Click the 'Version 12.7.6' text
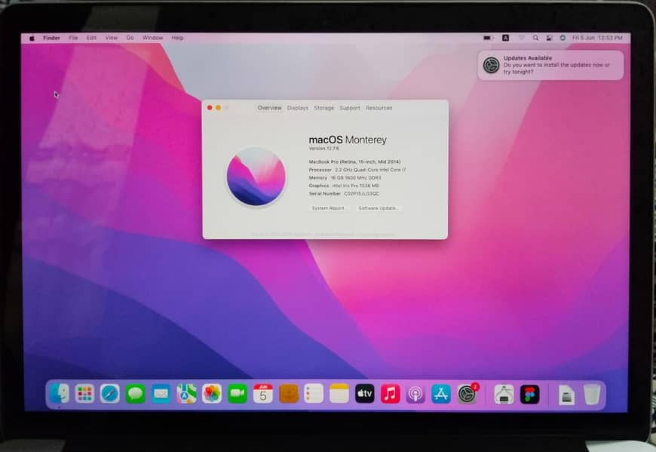Screen dimensions: 656x452 (x=323, y=149)
